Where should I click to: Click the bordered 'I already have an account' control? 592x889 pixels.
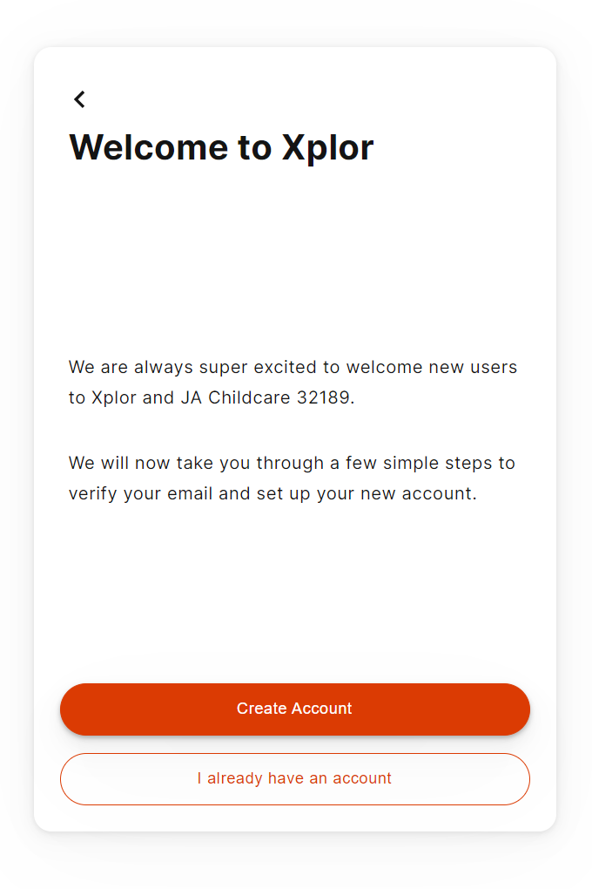pos(295,778)
